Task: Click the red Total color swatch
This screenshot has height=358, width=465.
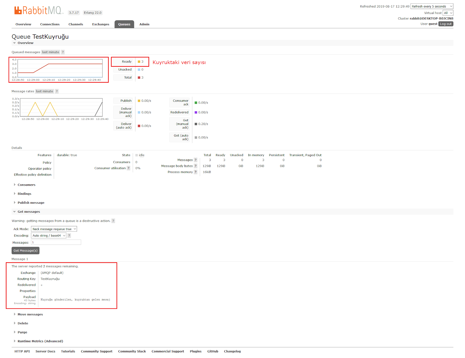Action: (x=139, y=78)
